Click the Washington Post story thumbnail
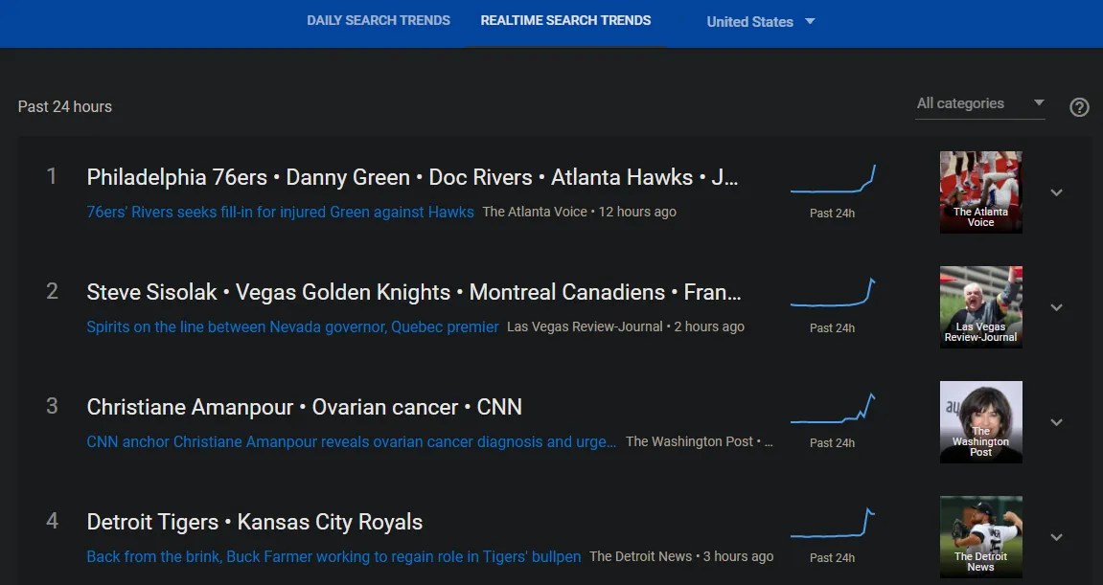Viewport: 1103px width, 585px height. click(x=980, y=421)
